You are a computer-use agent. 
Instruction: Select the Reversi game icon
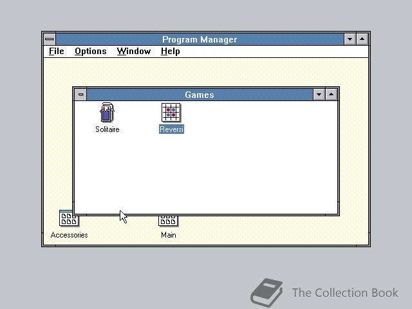click(x=171, y=113)
